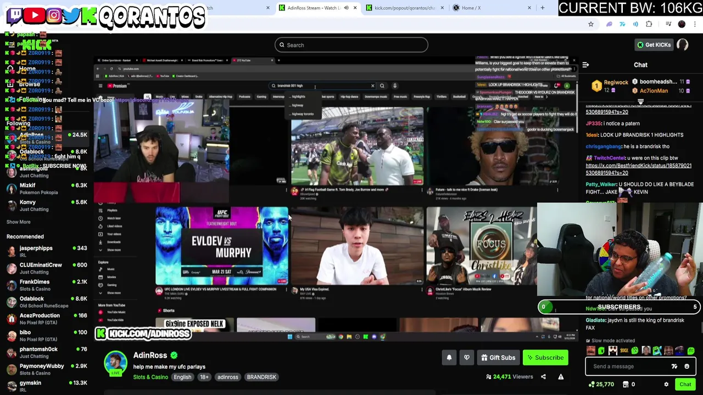Open the Chrome three-dot menu
This screenshot has height=395, width=703.
pos(695,24)
